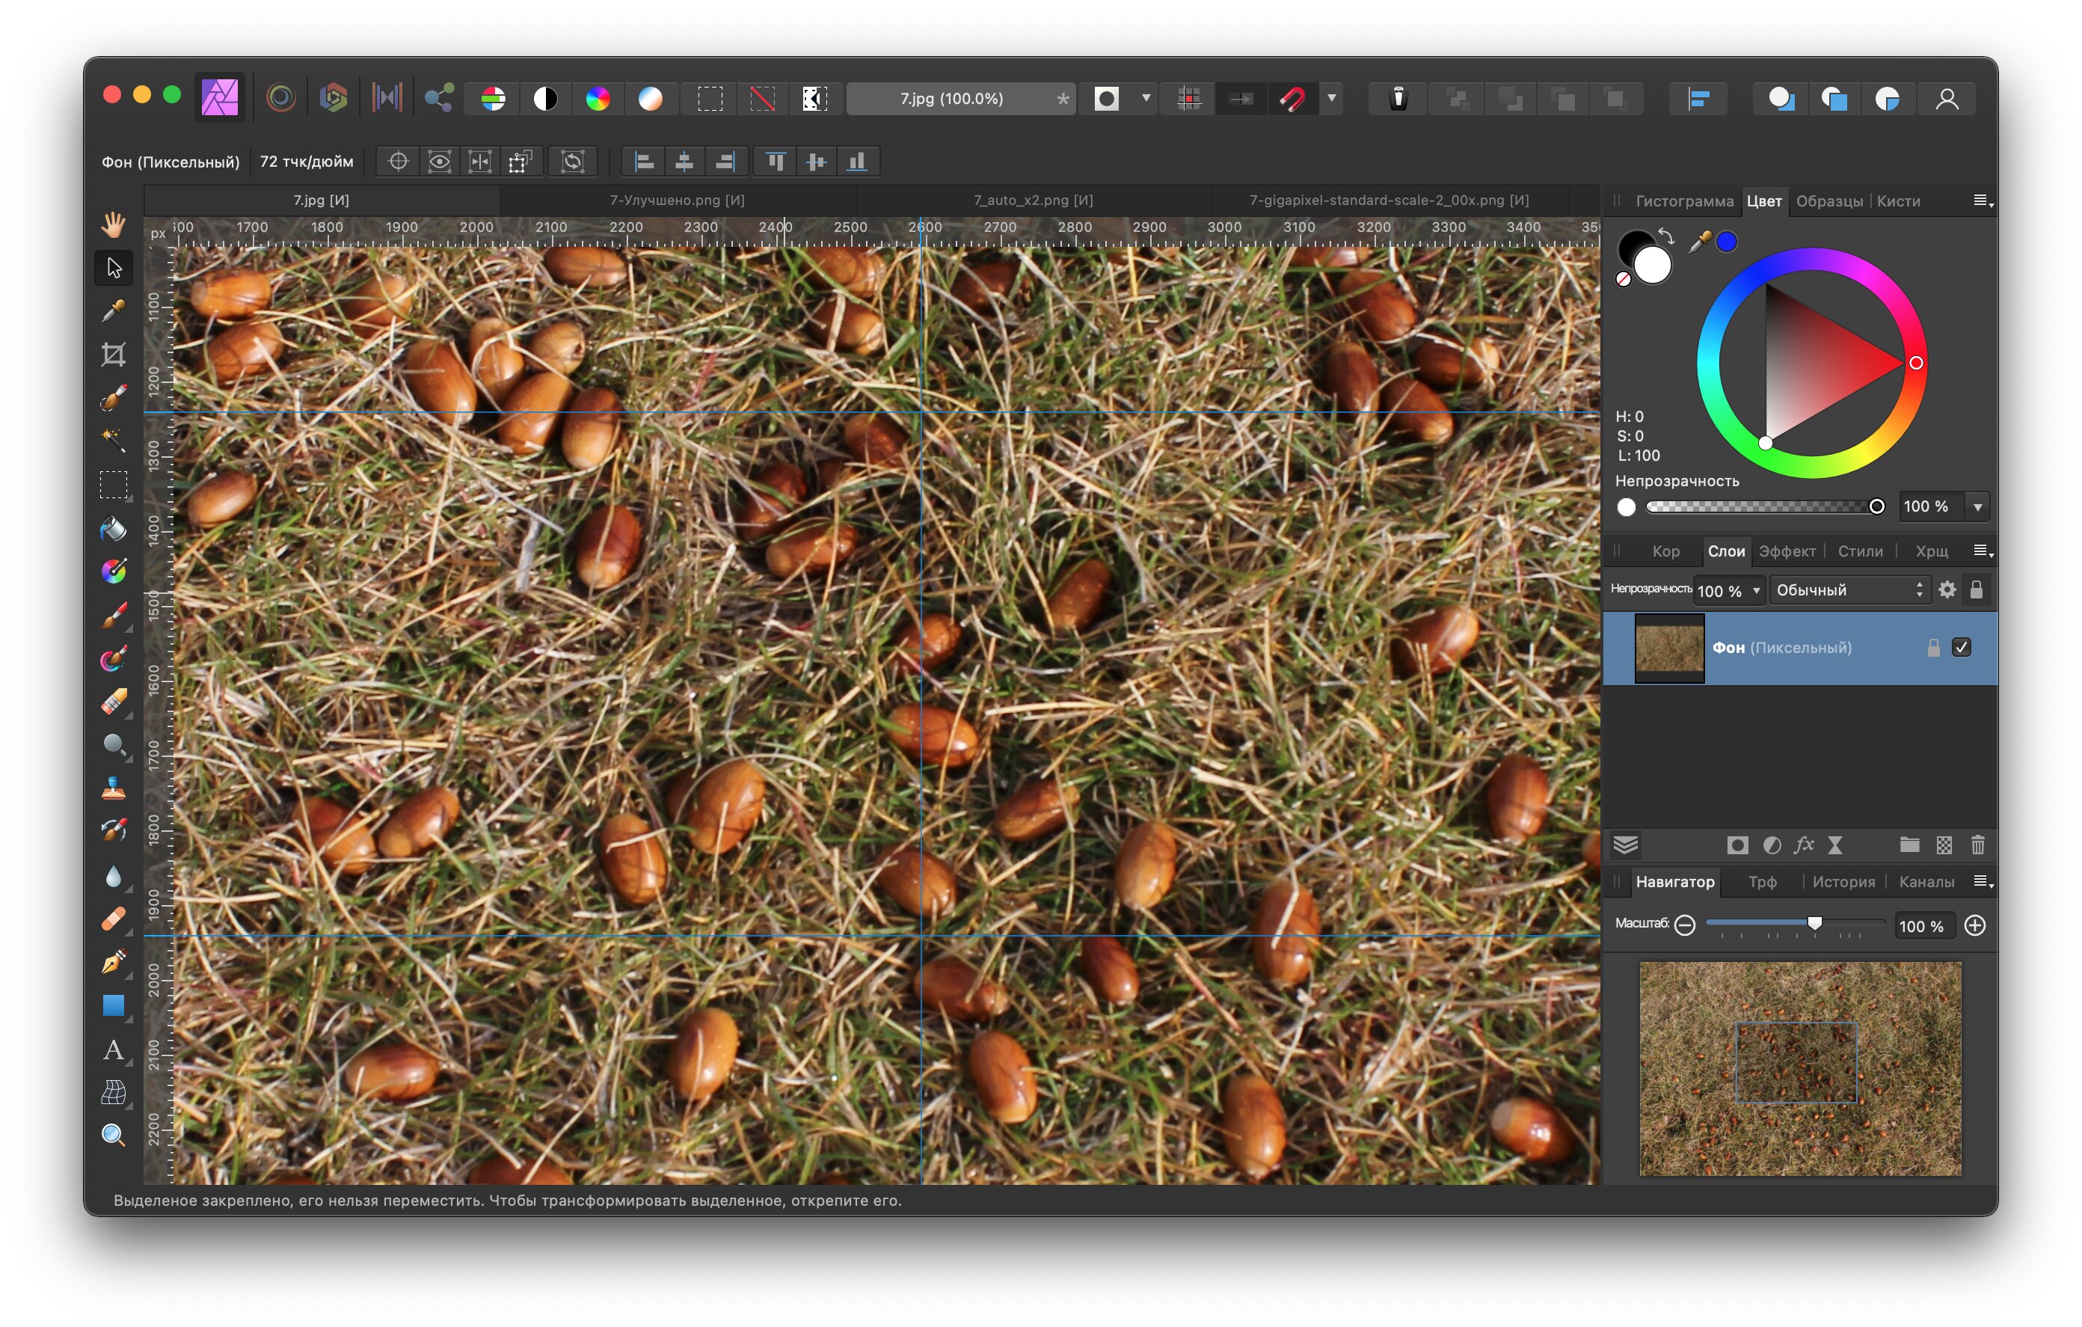Select the Undo Brush tool
2082x1327 pixels.
coord(113,831)
